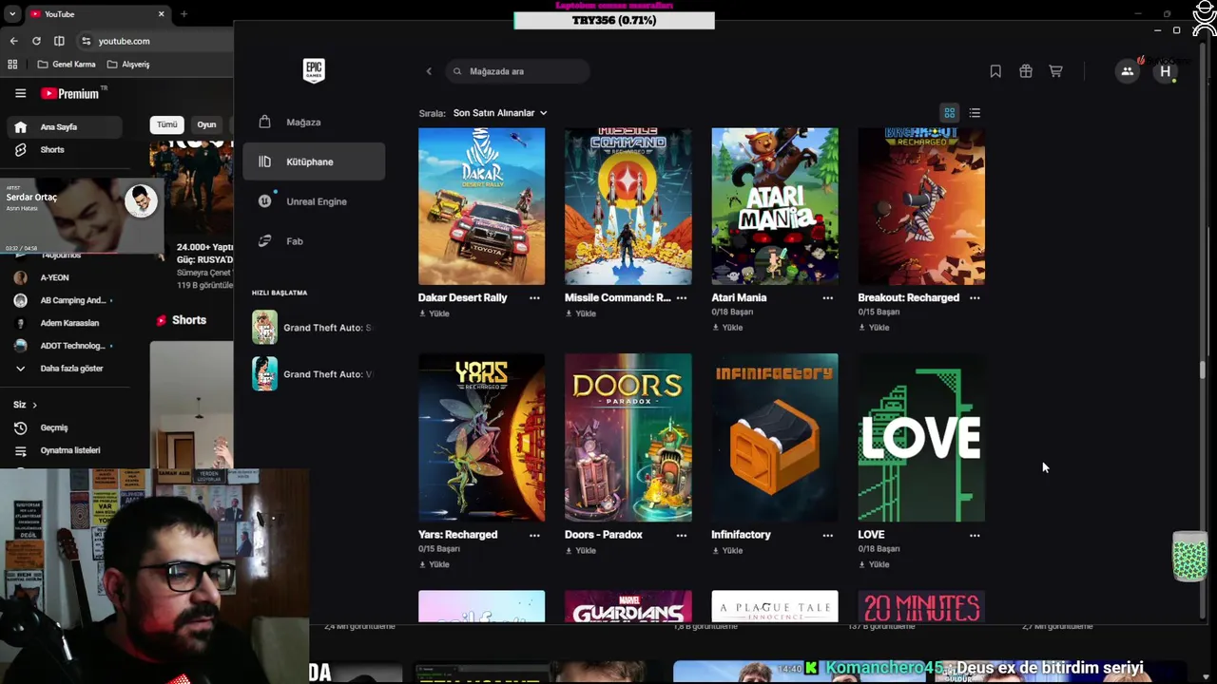Open more options for Infinifactory

point(827,536)
